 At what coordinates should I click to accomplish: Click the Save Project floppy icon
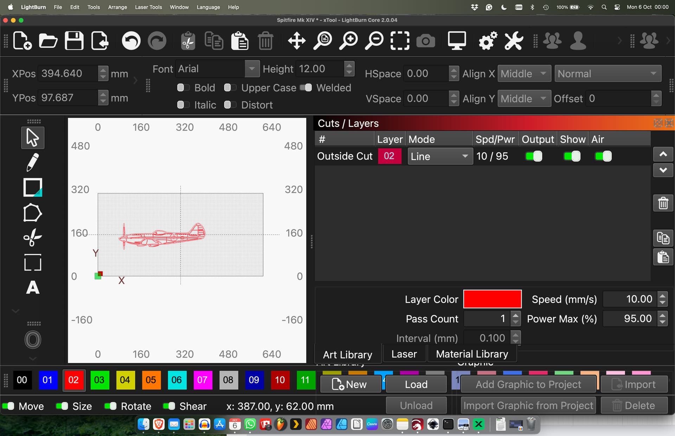[x=74, y=41]
